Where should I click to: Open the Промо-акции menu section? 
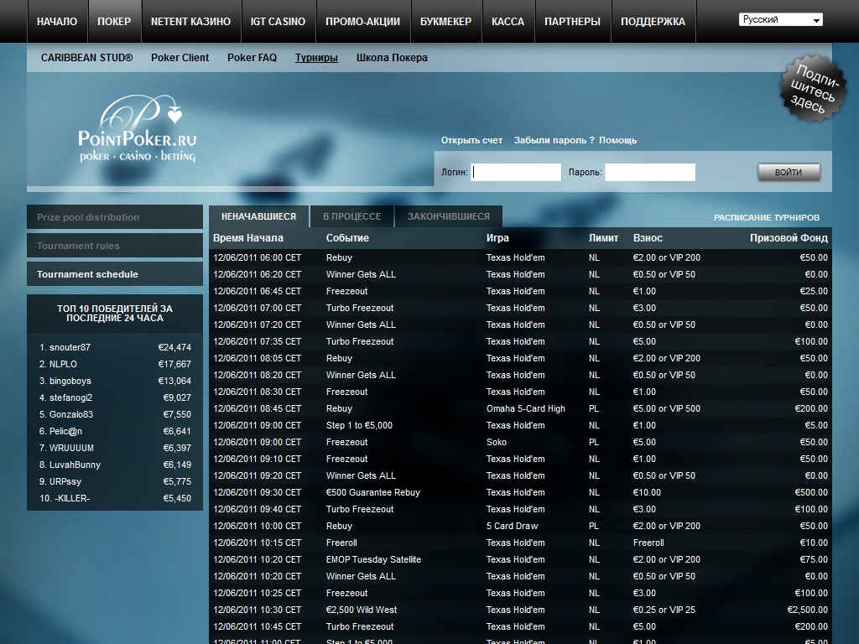click(x=362, y=22)
